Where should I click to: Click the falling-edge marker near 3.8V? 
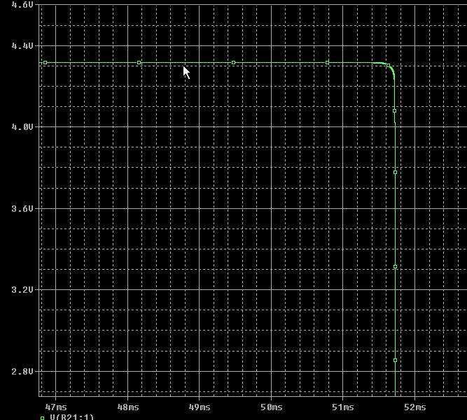click(395, 172)
